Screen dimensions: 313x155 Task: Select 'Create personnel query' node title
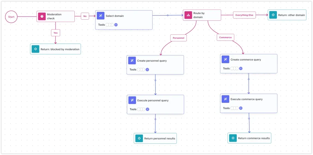click(152, 61)
